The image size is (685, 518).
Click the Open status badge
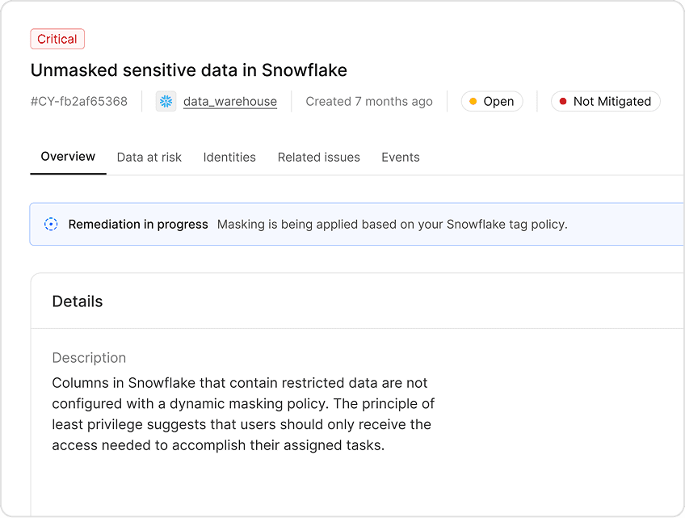[491, 101]
